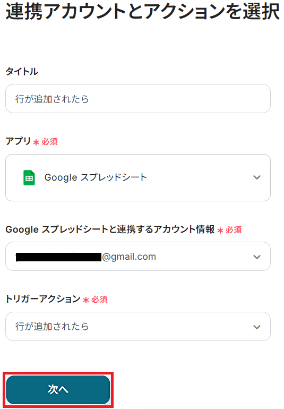Click the red asterisk beside アカウント情報 label

click(220, 231)
